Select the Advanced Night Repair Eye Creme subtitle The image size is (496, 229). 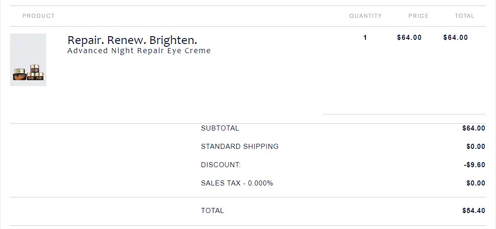tap(139, 50)
